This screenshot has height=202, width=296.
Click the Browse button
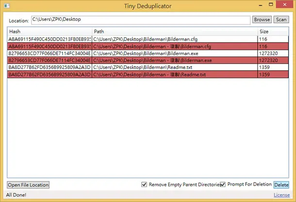[262, 19]
